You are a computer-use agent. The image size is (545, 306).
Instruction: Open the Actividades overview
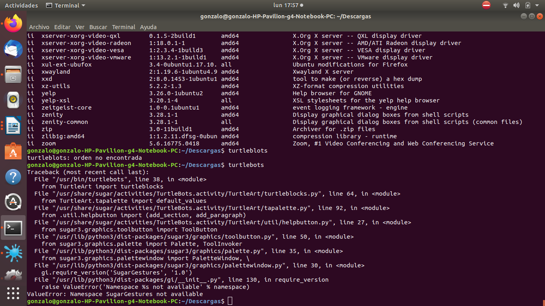21,5
